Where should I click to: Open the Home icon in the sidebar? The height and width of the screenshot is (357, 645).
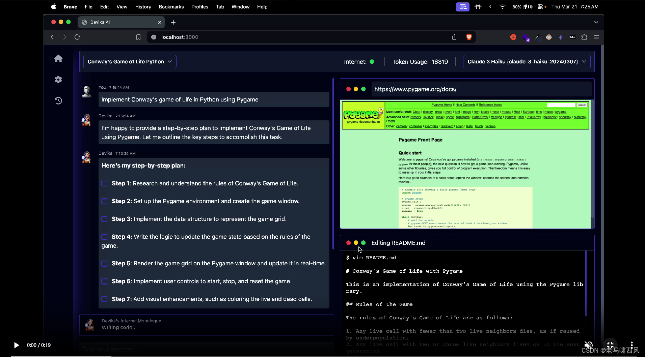58,59
